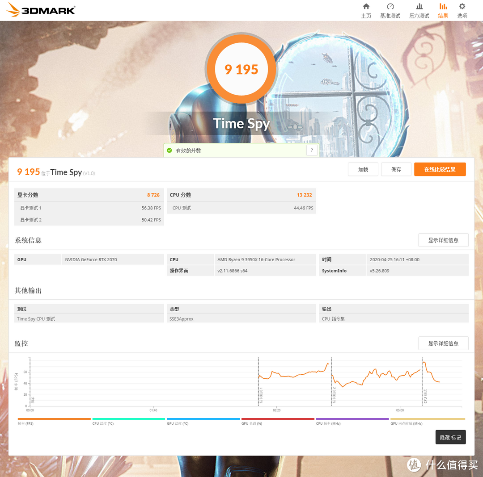Toggle the GPU memory clock legend
Image resolution: width=483 pixels, height=477 pixels.
coord(428,421)
